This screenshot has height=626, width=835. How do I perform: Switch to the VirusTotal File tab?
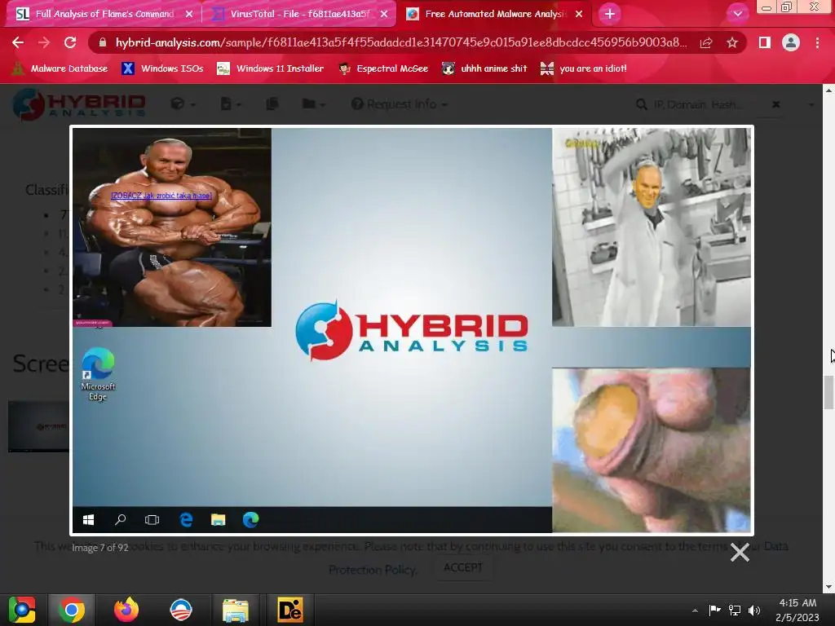tap(300, 14)
